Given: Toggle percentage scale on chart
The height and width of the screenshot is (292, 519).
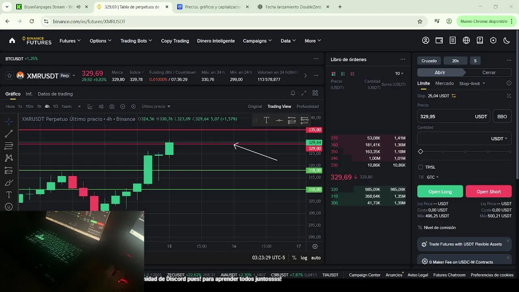Looking at the screenshot, I should click(x=294, y=258).
